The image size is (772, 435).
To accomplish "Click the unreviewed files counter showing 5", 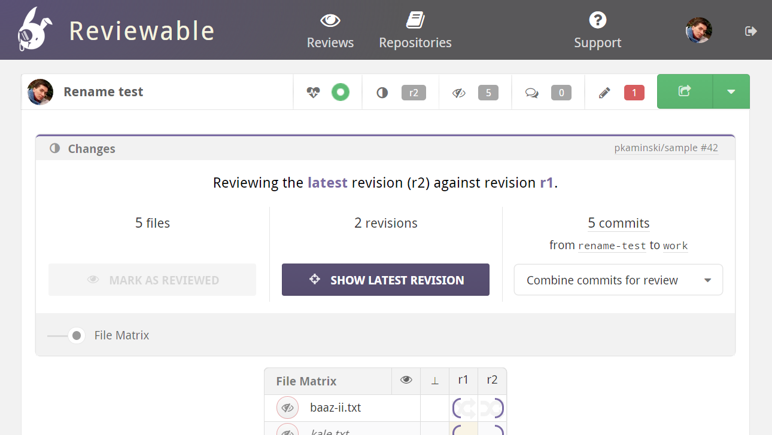I will [x=476, y=93].
